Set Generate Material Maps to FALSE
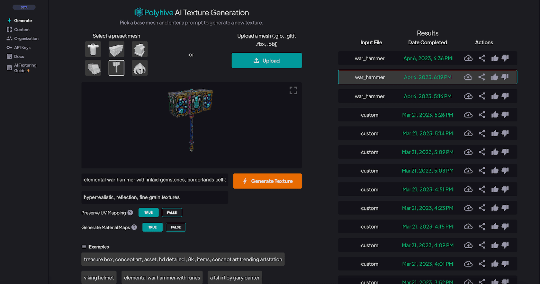The height and width of the screenshot is (284, 540). click(x=176, y=227)
